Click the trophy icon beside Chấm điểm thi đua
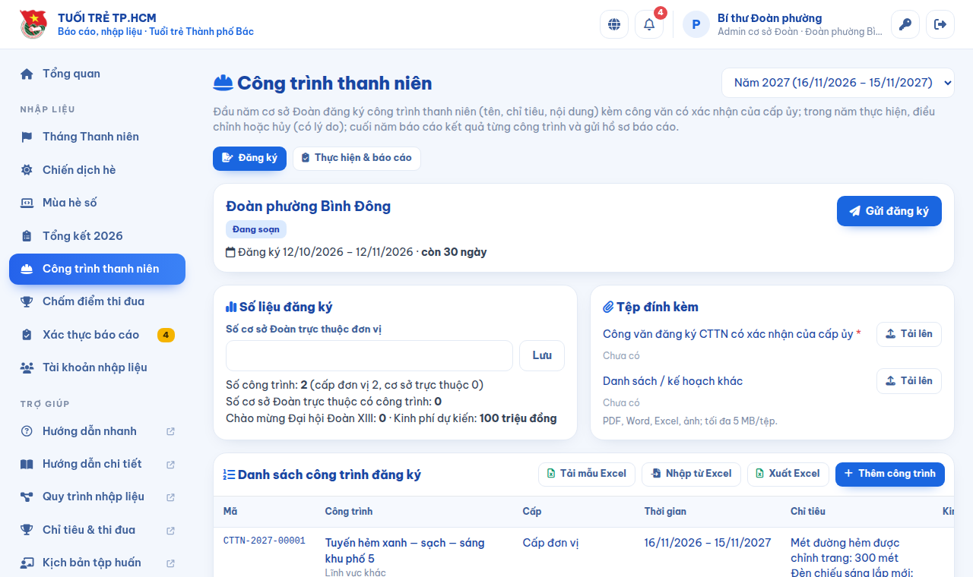The image size is (973, 577). (x=27, y=301)
